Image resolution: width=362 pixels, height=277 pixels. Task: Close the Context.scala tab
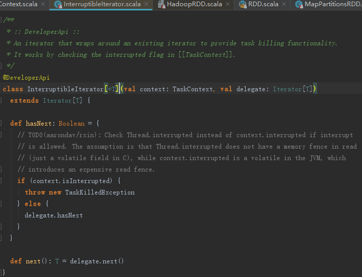(43, 4)
